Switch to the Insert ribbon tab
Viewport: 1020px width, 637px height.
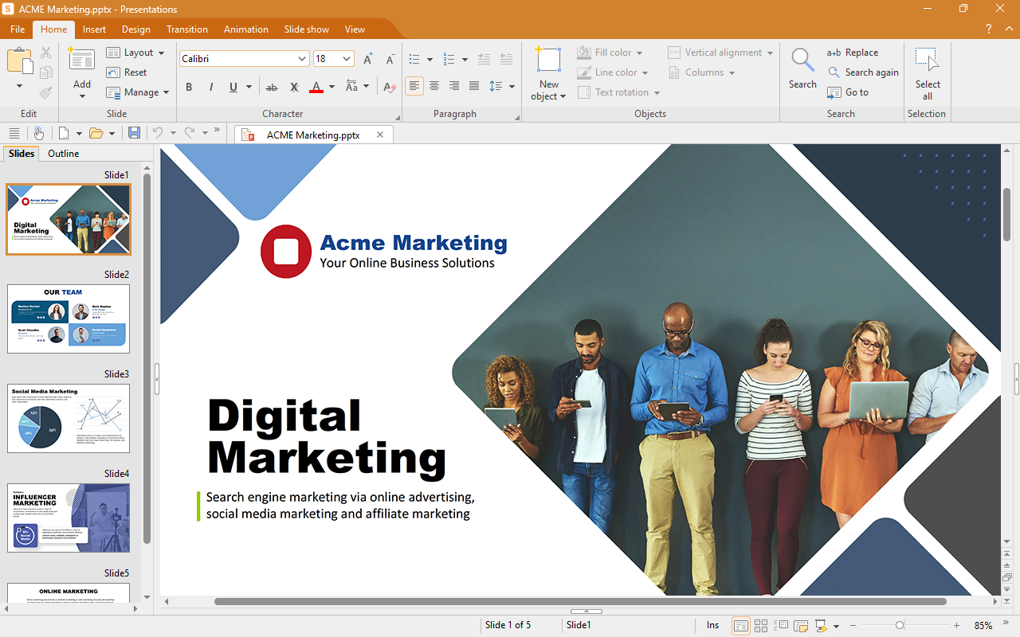pyautogui.click(x=93, y=29)
